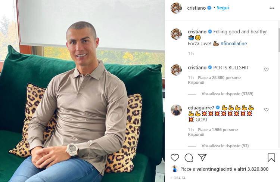Open the three-dot more options menu
This screenshot has height=182, width=280.
[272, 8]
